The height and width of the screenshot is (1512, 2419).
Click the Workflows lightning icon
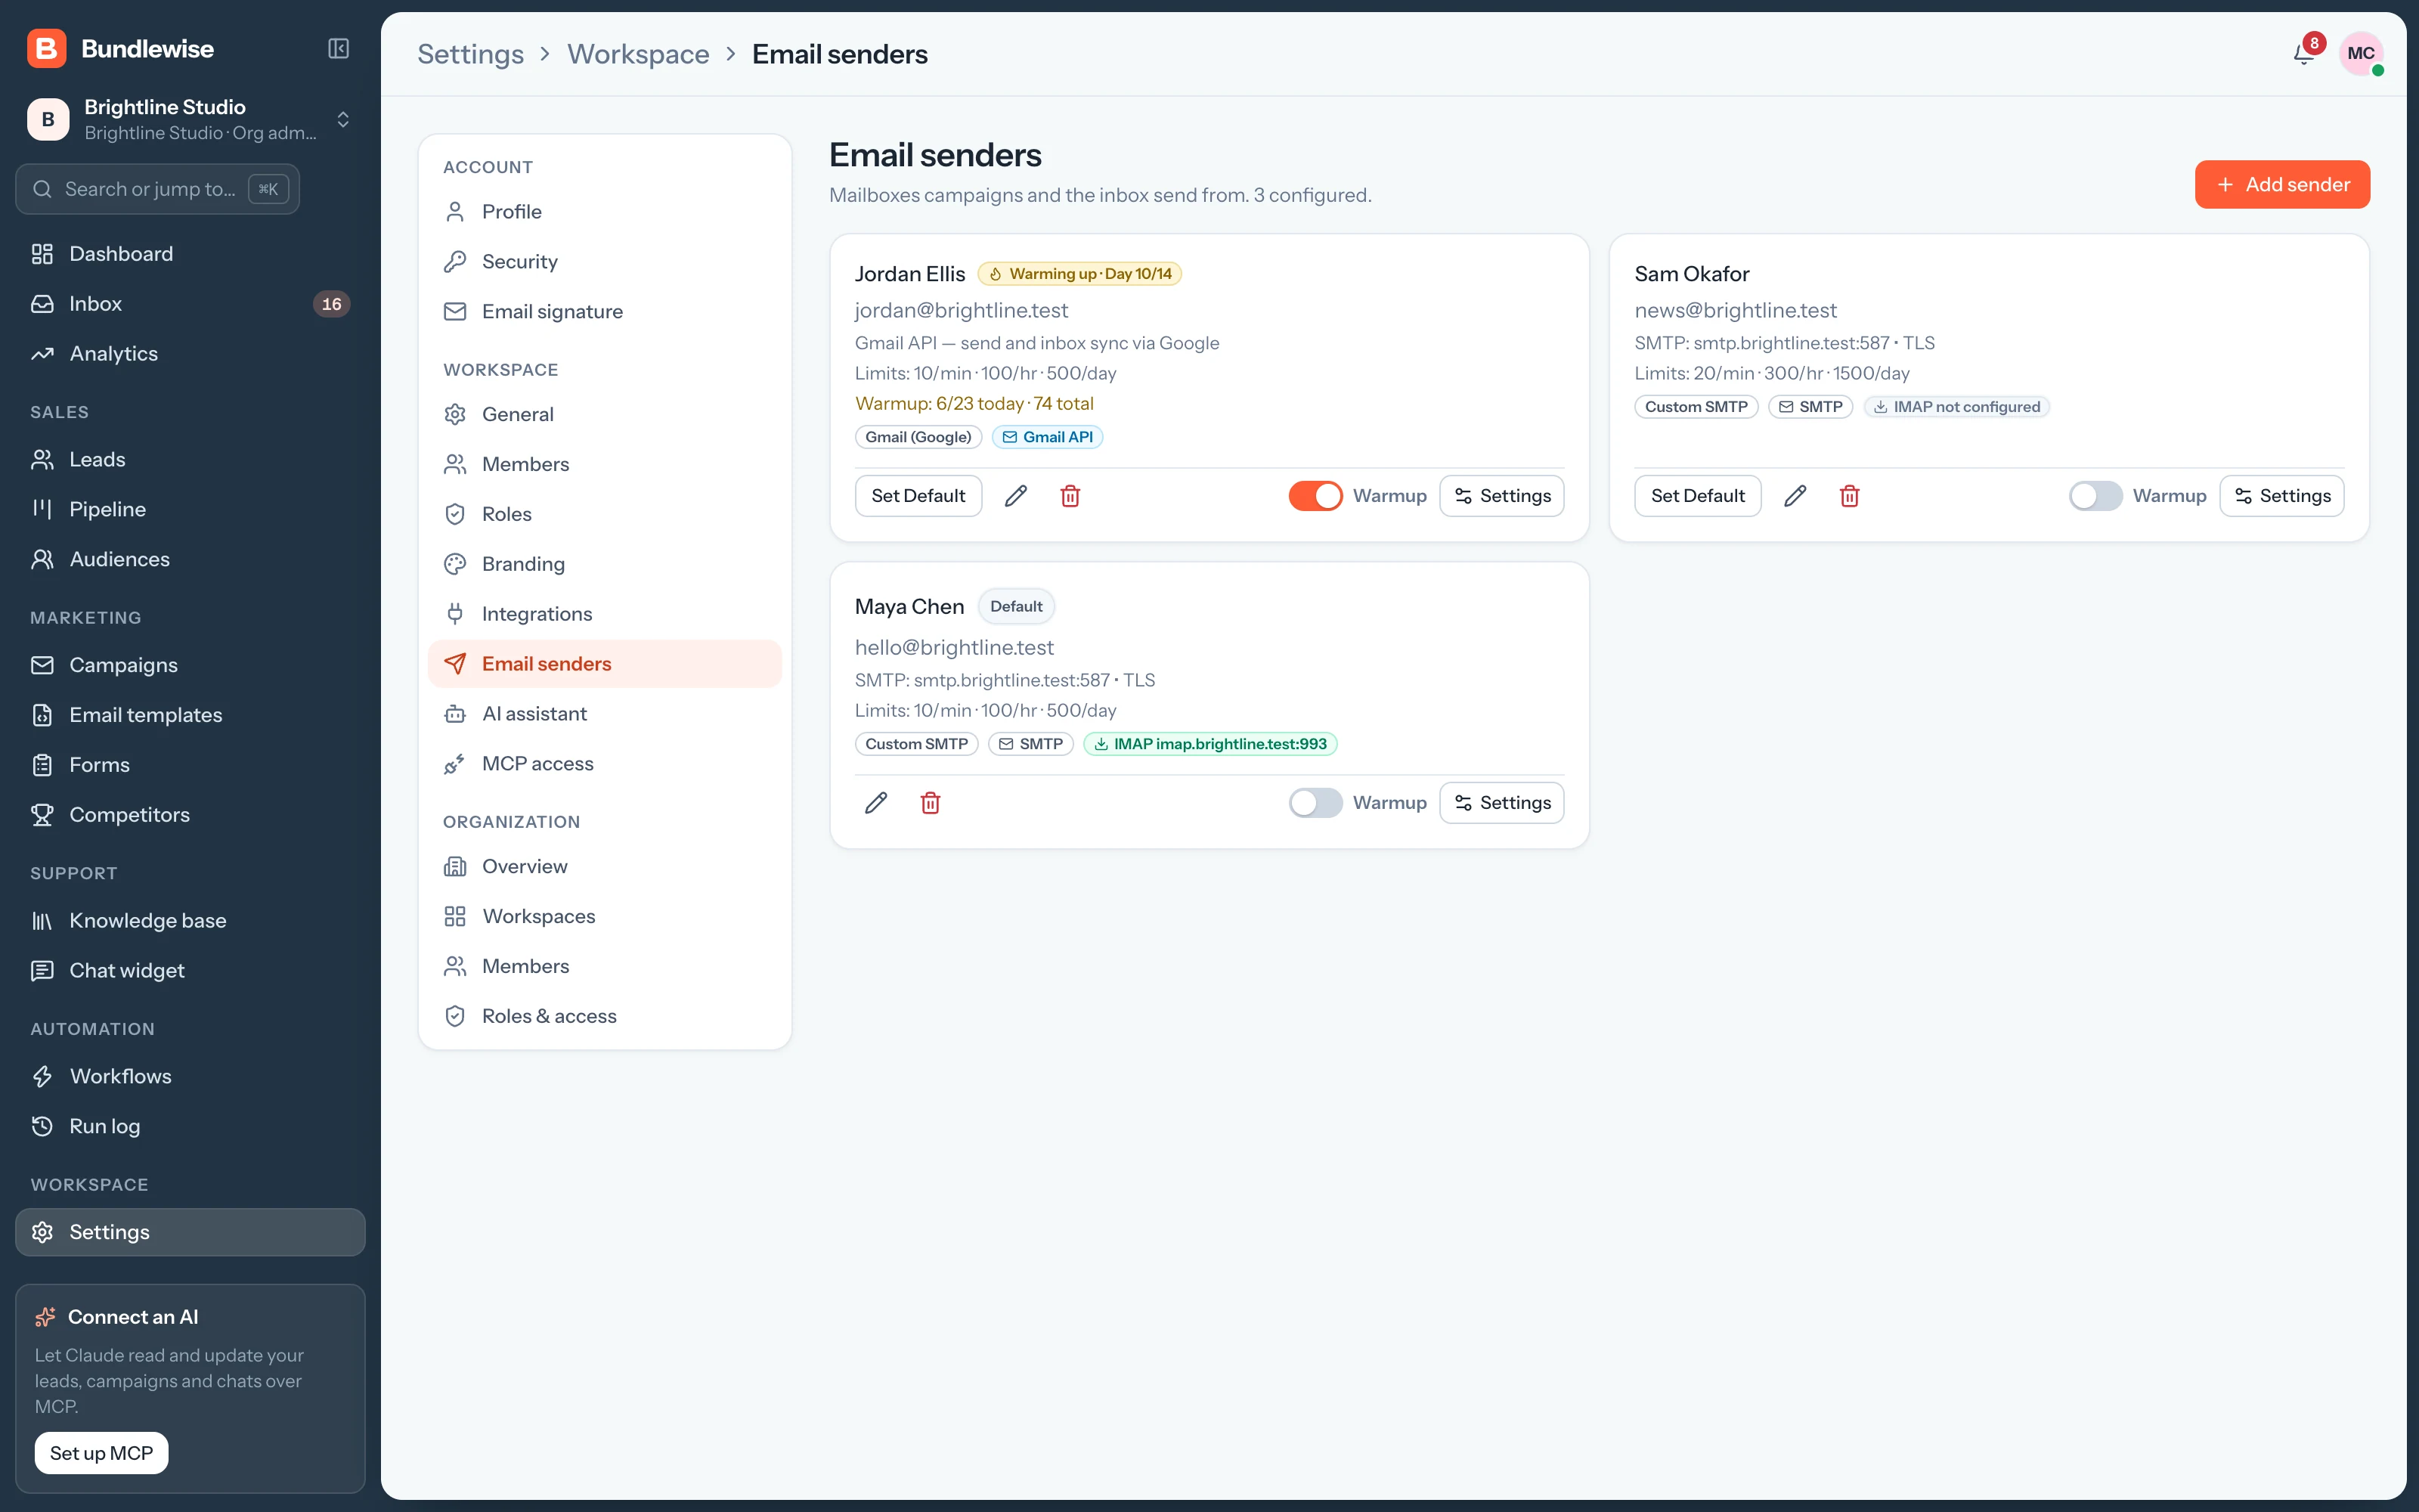42,1076
